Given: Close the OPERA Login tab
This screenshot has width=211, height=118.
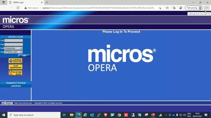Looking at the screenshot, I should point(42,2).
